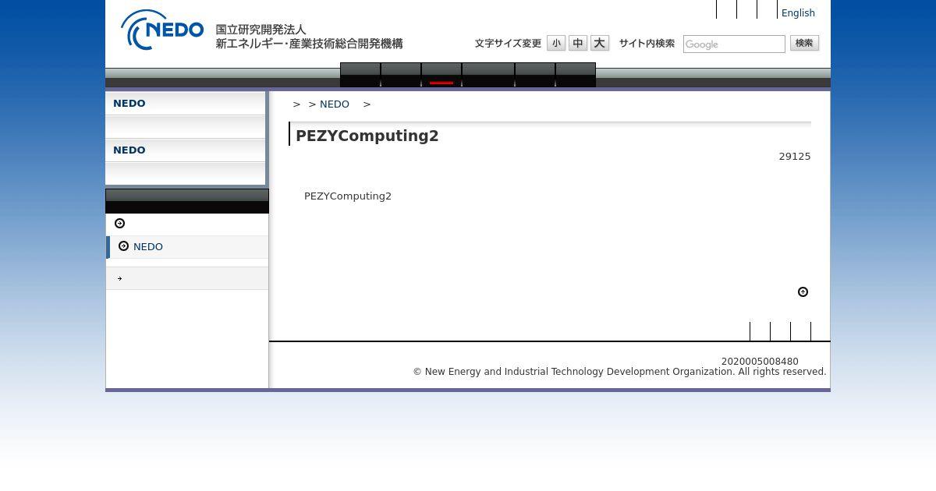
Task: Open the NEDO link in the breadcrumb
Action: 335,104
